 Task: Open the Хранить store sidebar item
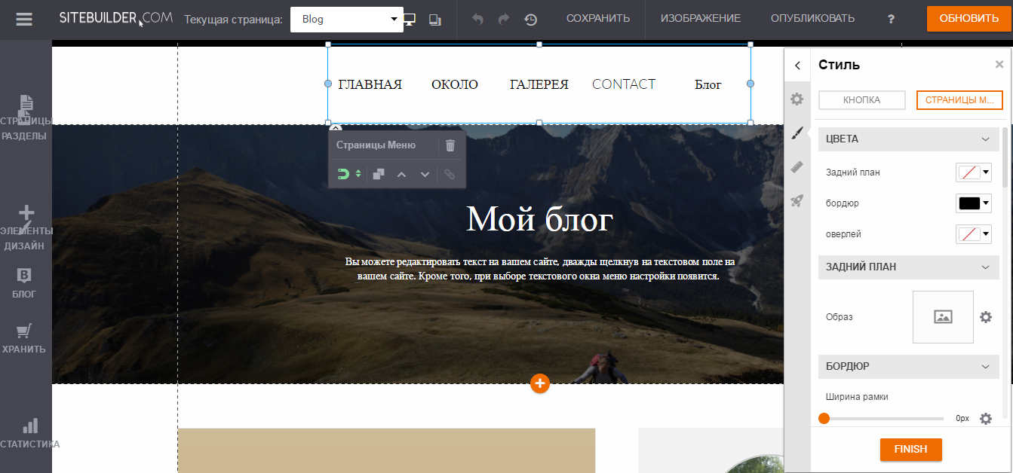tap(24, 338)
